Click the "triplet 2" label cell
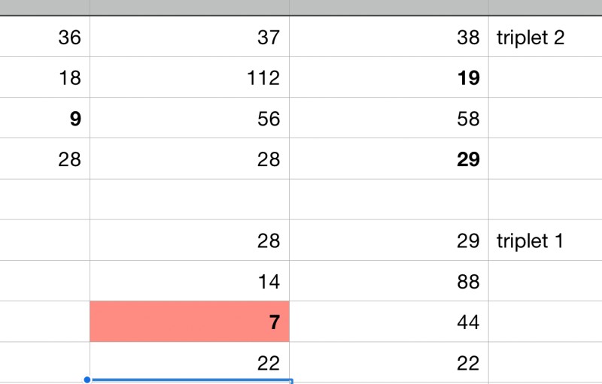This screenshot has width=602, height=384. point(545,37)
